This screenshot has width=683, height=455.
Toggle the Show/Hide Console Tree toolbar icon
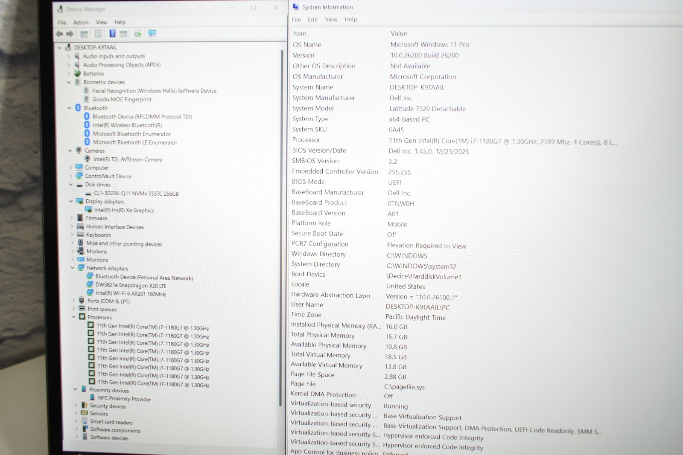pos(84,34)
